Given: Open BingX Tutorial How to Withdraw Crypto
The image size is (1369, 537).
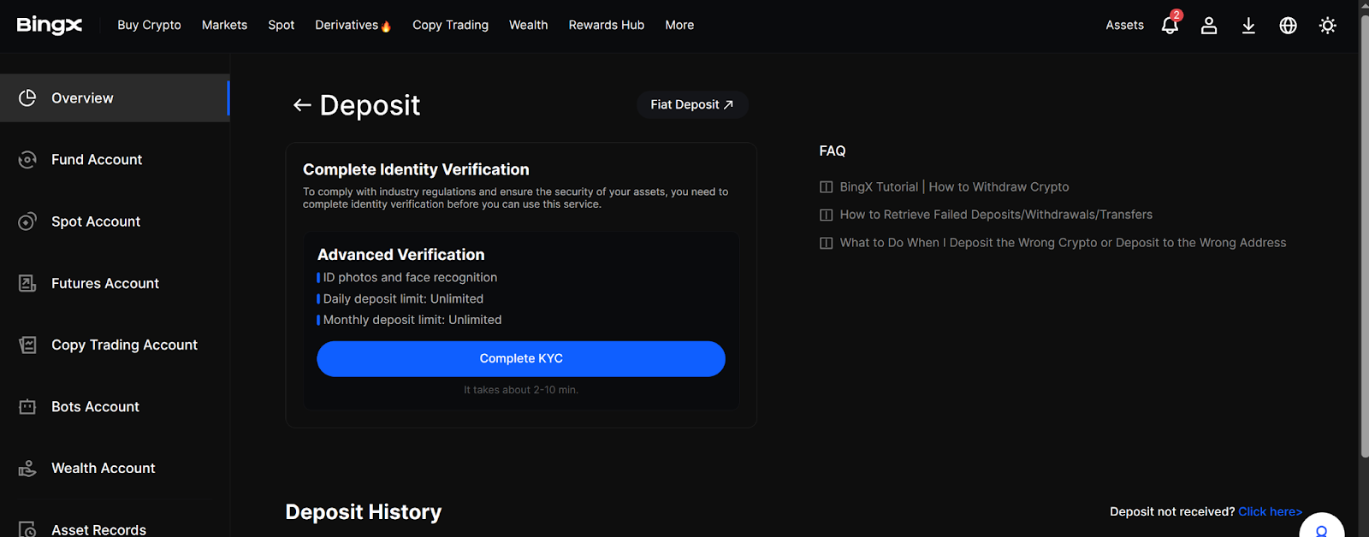Looking at the screenshot, I should [x=954, y=186].
